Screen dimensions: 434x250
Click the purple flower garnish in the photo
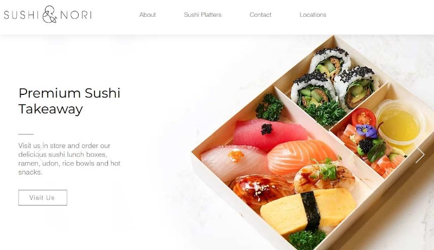[367, 131]
